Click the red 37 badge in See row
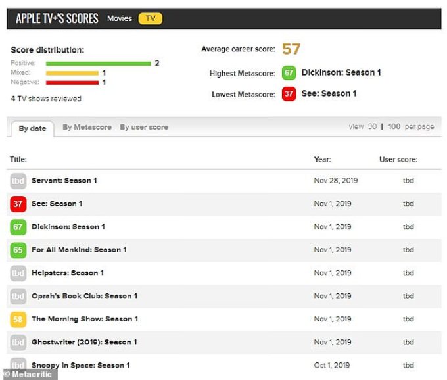The image size is (447, 380). pos(18,204)
